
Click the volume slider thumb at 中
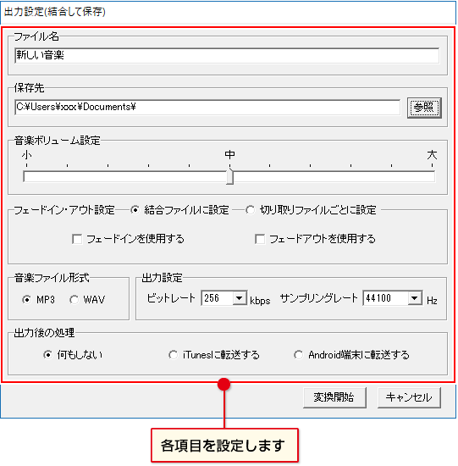click(x=229, y=176)
